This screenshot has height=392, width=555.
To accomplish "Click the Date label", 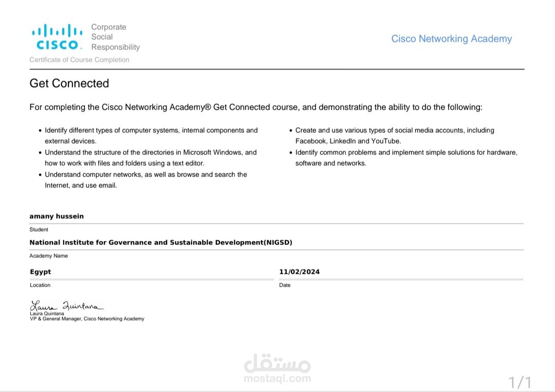I will coord(285,285).
